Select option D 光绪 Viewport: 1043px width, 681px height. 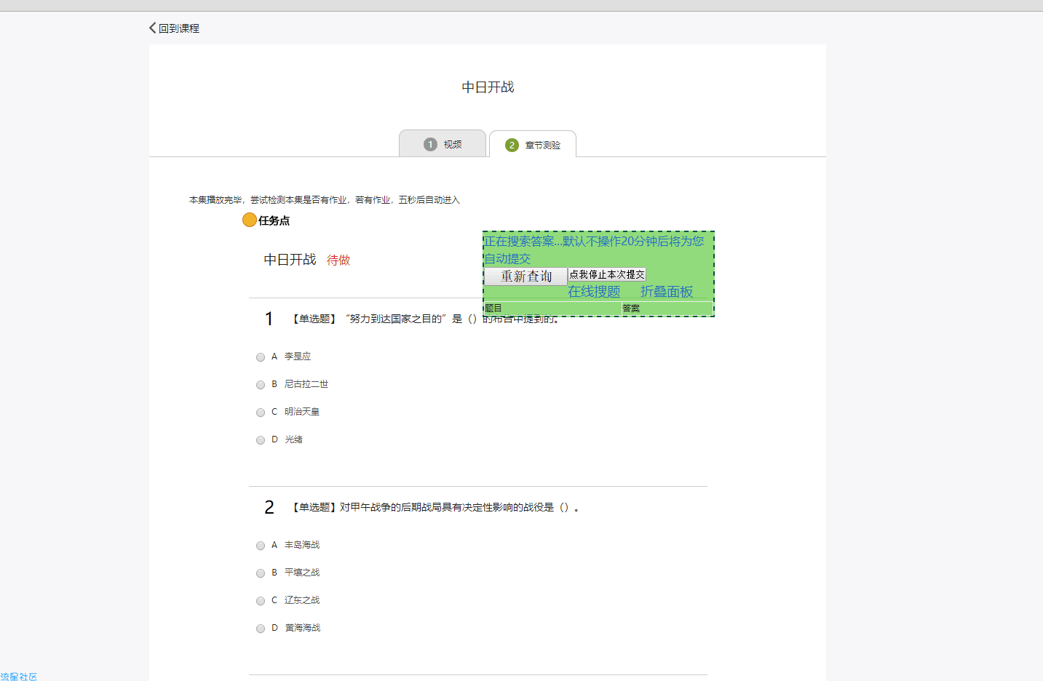261,440
